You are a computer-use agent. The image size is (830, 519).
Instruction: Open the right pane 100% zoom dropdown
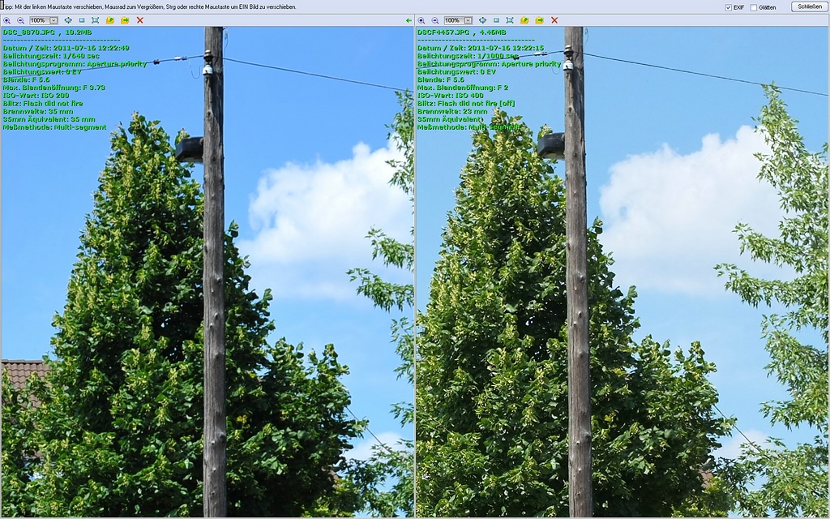coord(468,20)
